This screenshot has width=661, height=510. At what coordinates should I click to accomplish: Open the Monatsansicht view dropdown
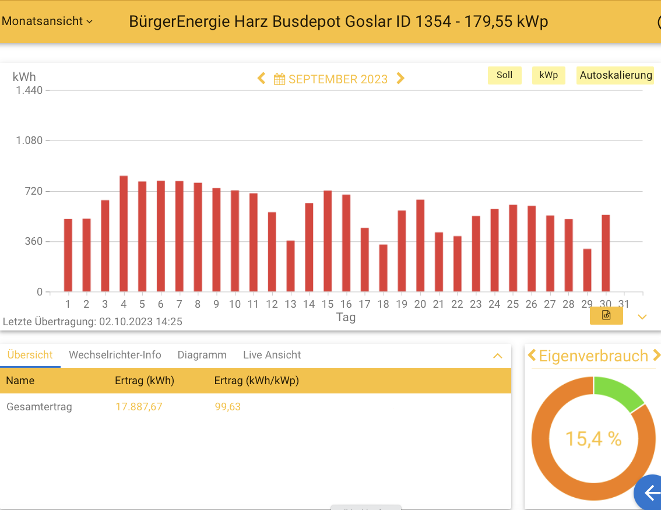pyautogui.click(x=47, y=21)
